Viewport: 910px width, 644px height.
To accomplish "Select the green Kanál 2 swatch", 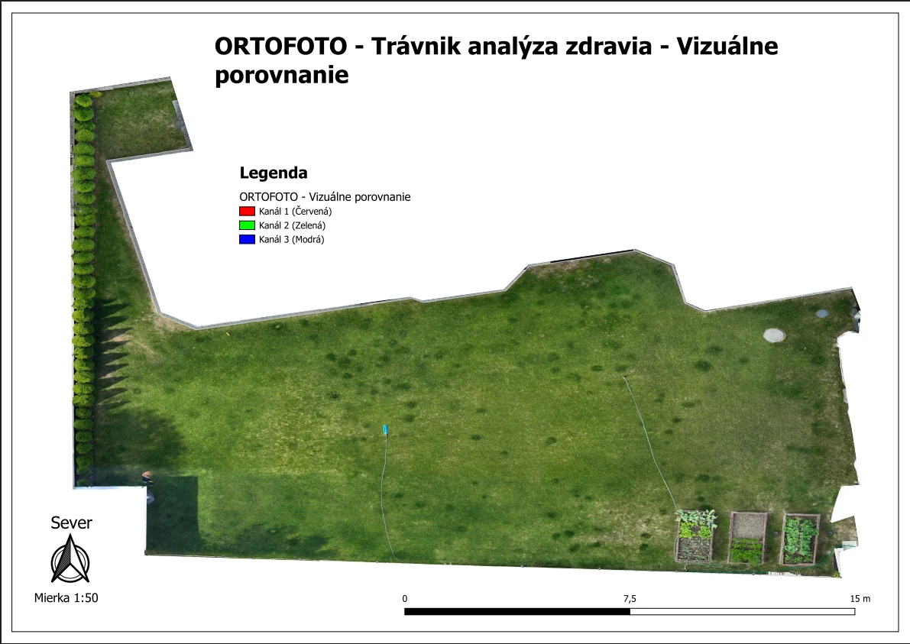I will point(248,225).
